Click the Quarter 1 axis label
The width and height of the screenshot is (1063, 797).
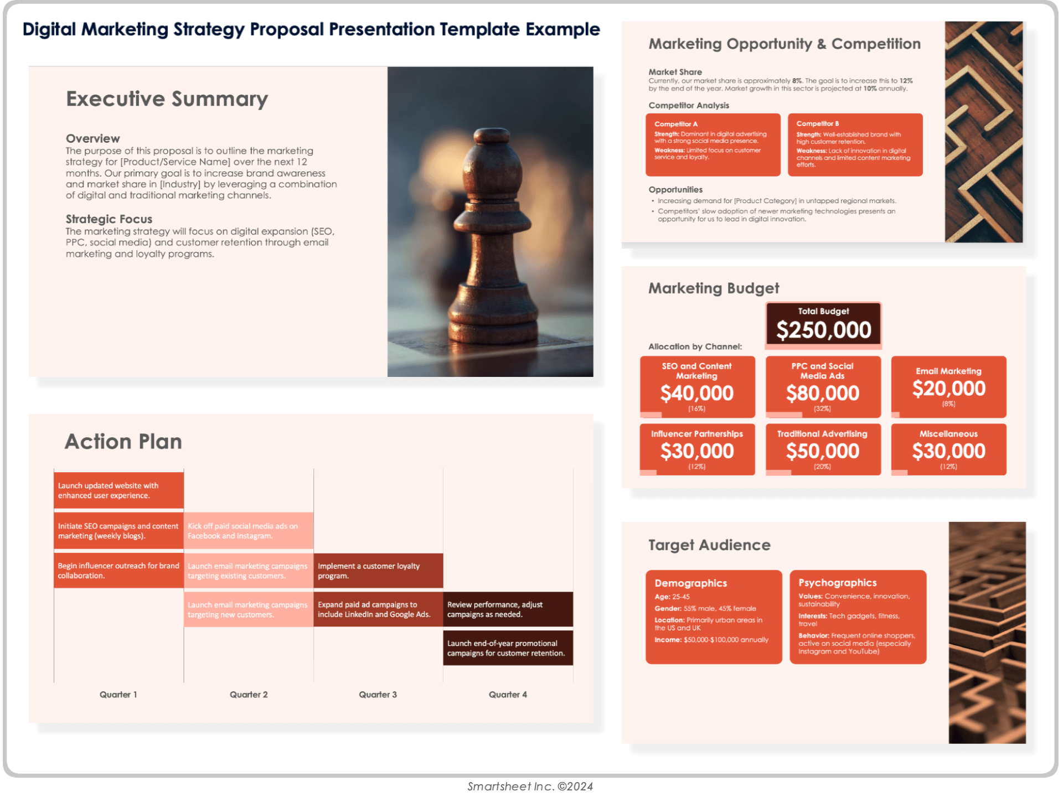[x=118, y=695]
